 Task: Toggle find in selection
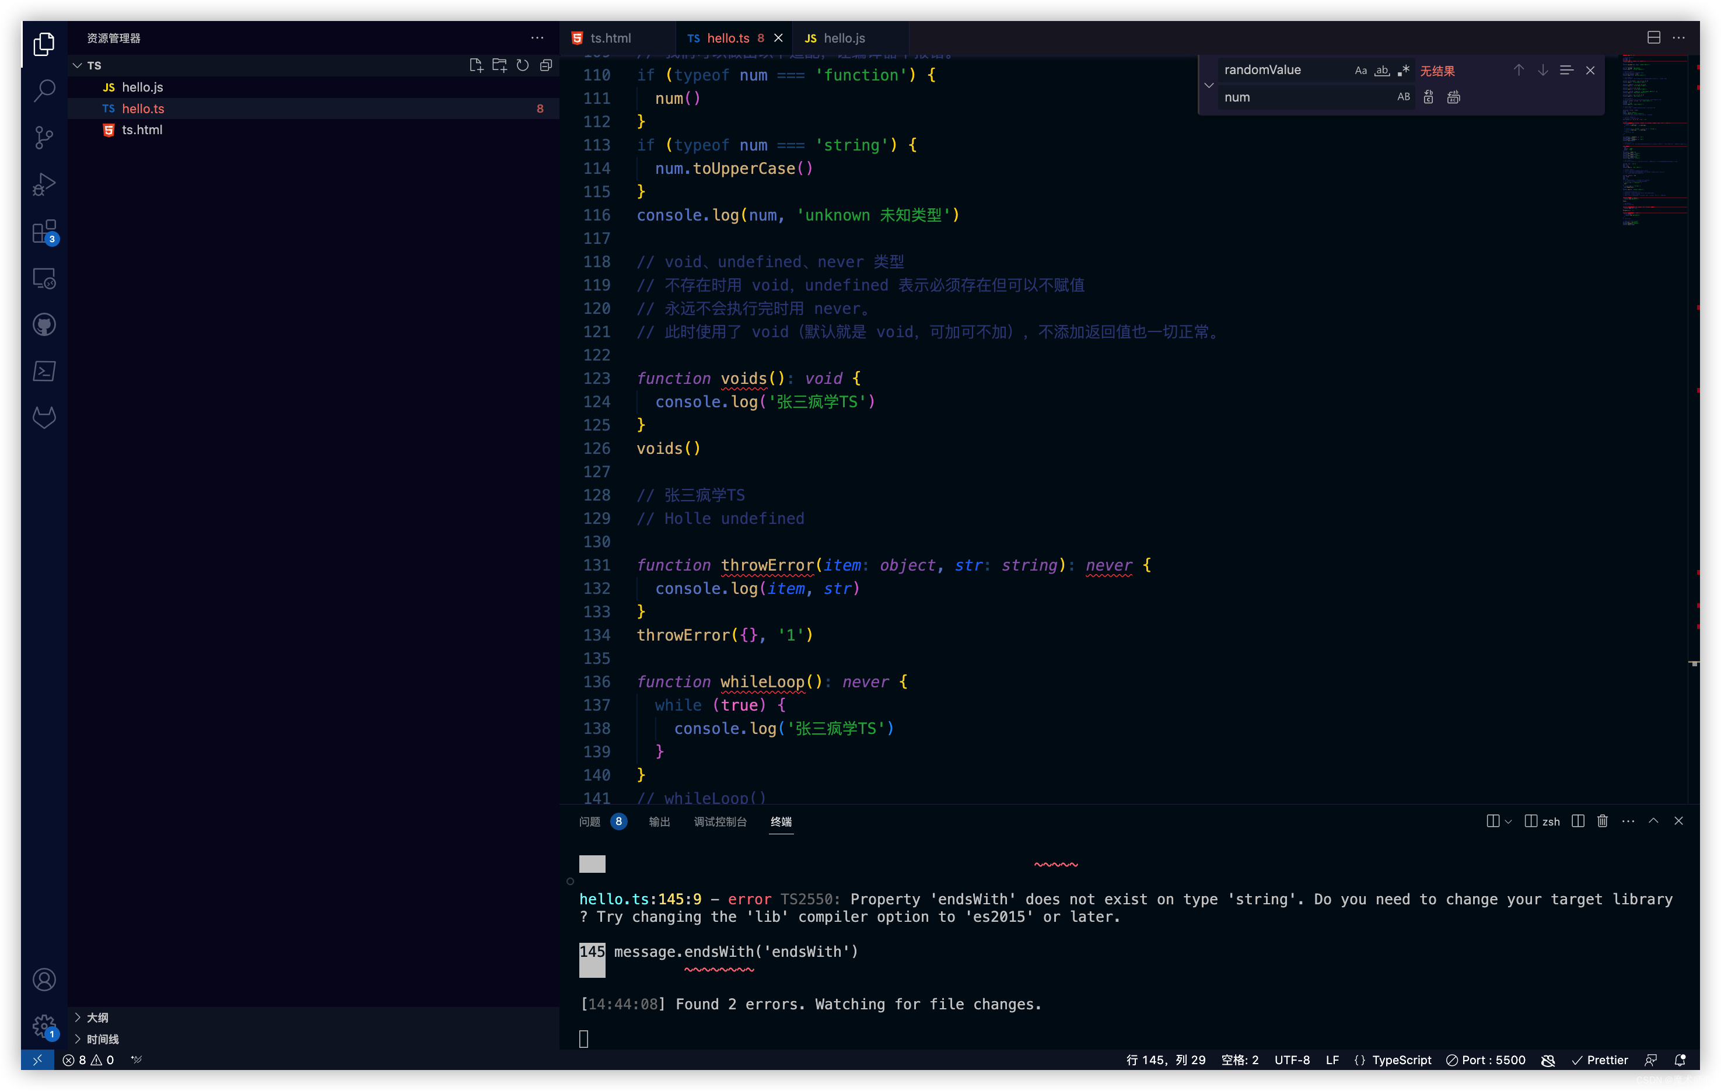pos(1566,70)
